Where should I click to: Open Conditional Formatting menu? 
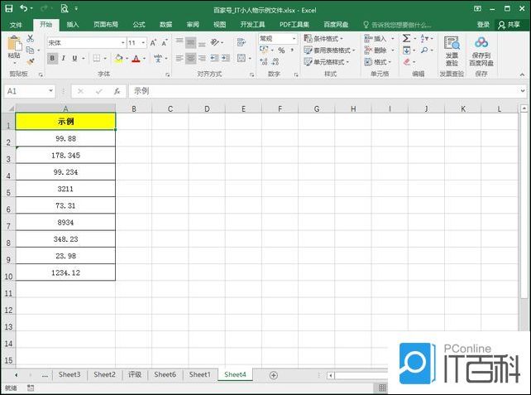[x=323, y=38]
